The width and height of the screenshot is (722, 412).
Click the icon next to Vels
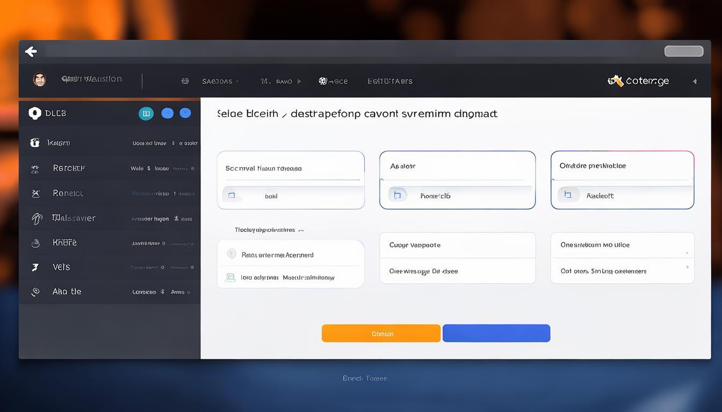click(x=35, y=267)
